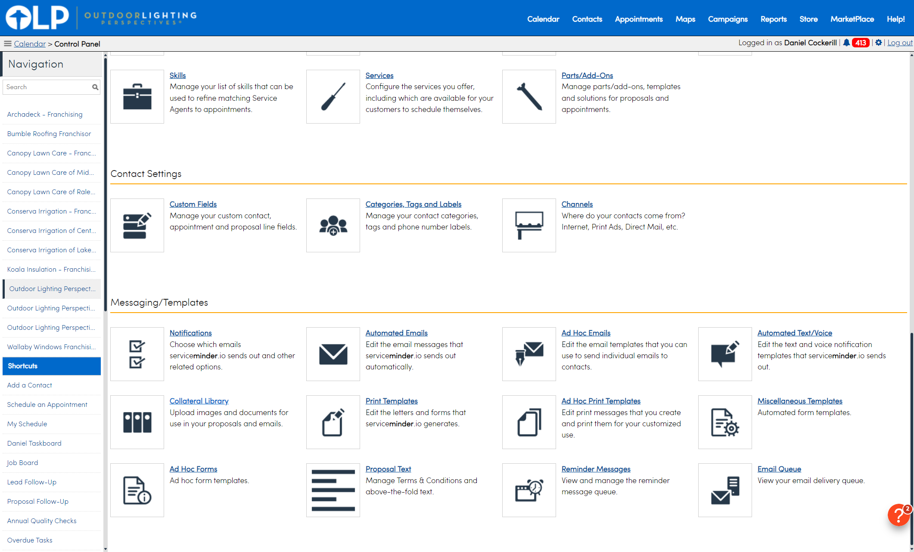Click the Reminder Messages clock-calendar icon
The width and height of the screenshot is (914, 552).
click(x=529, y=490)
